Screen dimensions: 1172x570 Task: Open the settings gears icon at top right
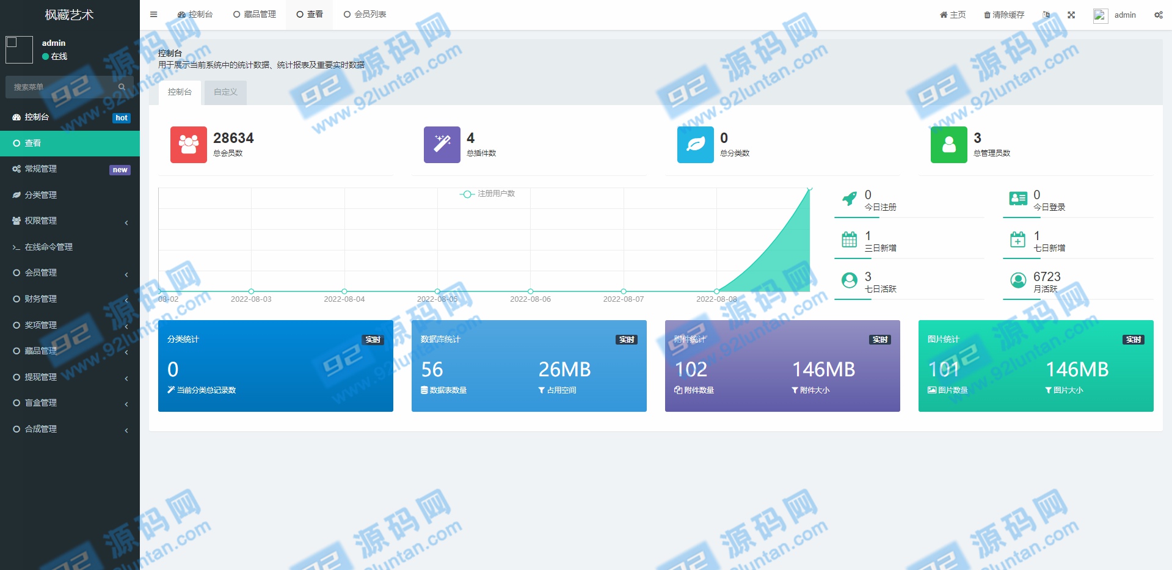[1159, 15]
